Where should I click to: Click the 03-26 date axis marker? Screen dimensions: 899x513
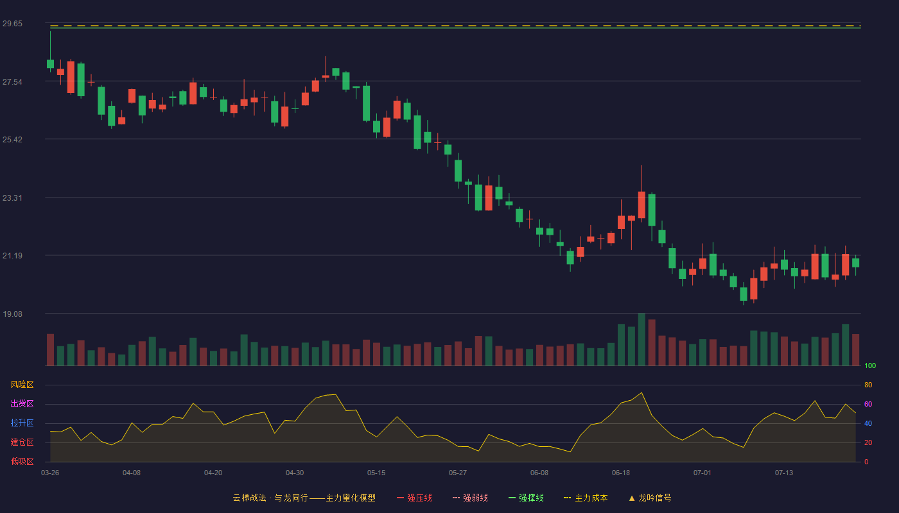[50, 473]
